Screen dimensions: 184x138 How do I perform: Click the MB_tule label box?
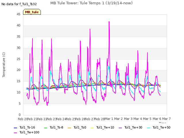(x=32, y=12)
